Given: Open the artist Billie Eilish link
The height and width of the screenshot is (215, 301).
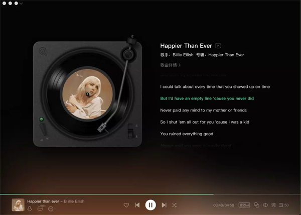Looking at the screenshot, I should pos(184,54).
